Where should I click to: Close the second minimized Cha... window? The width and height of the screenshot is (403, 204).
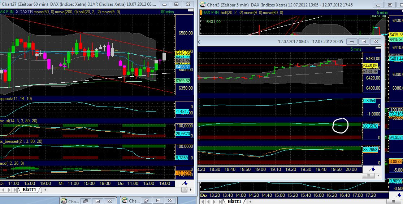[x=170, y=201]
